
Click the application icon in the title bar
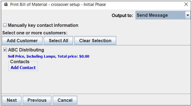click(x=6, y=4)
